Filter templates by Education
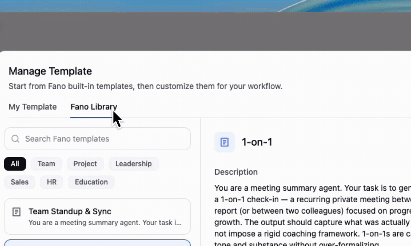The width and height of the screenshot is (411, 246). [x=91, y=182]
